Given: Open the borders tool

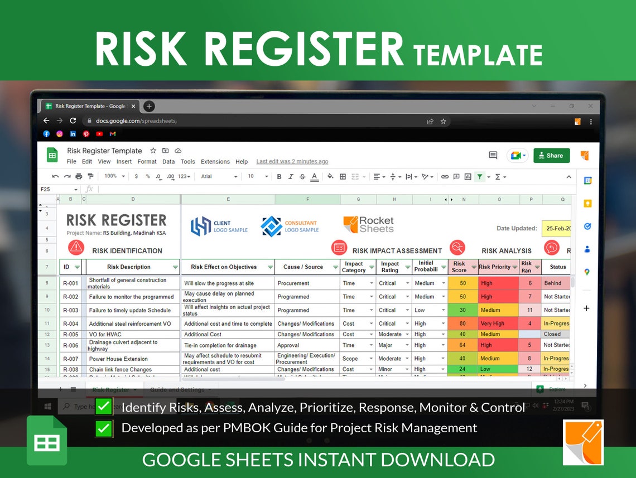Looking at the screenshot, I should 343,176.
